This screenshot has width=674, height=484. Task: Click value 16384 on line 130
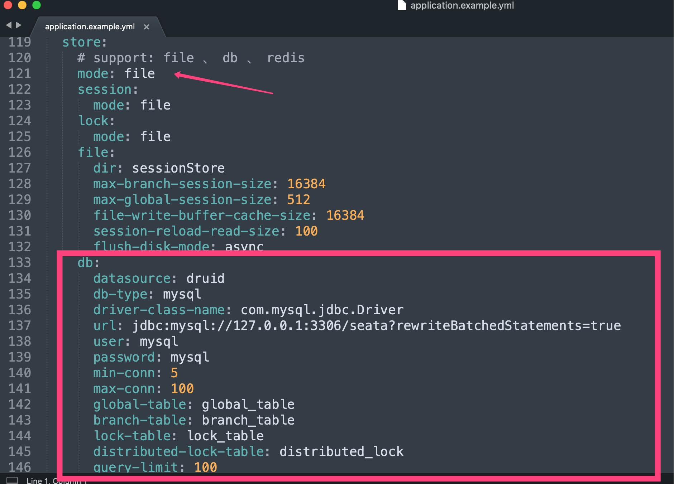click(345, 216)
